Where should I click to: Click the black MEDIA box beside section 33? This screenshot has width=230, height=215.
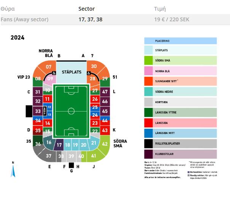click(x=45, y=111)
